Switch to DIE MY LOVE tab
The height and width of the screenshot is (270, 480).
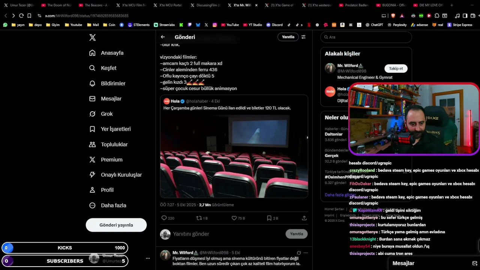(x=428, y=5)
